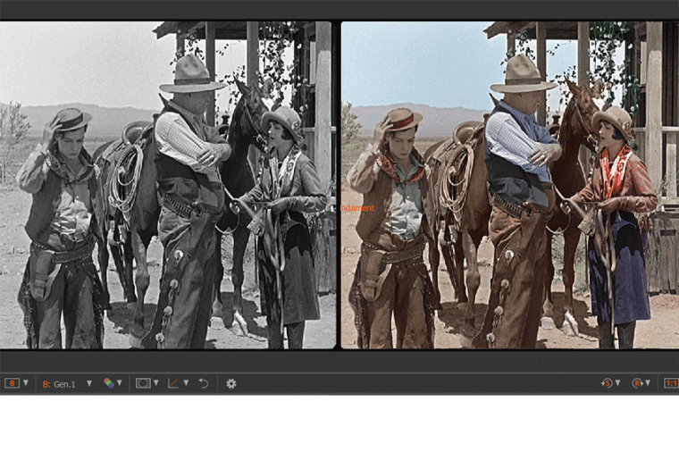Viewport: 679px width, 452px height.
Task: Expand the Gen.1 source dropdown arrow
Action: (x=89, y=383)
